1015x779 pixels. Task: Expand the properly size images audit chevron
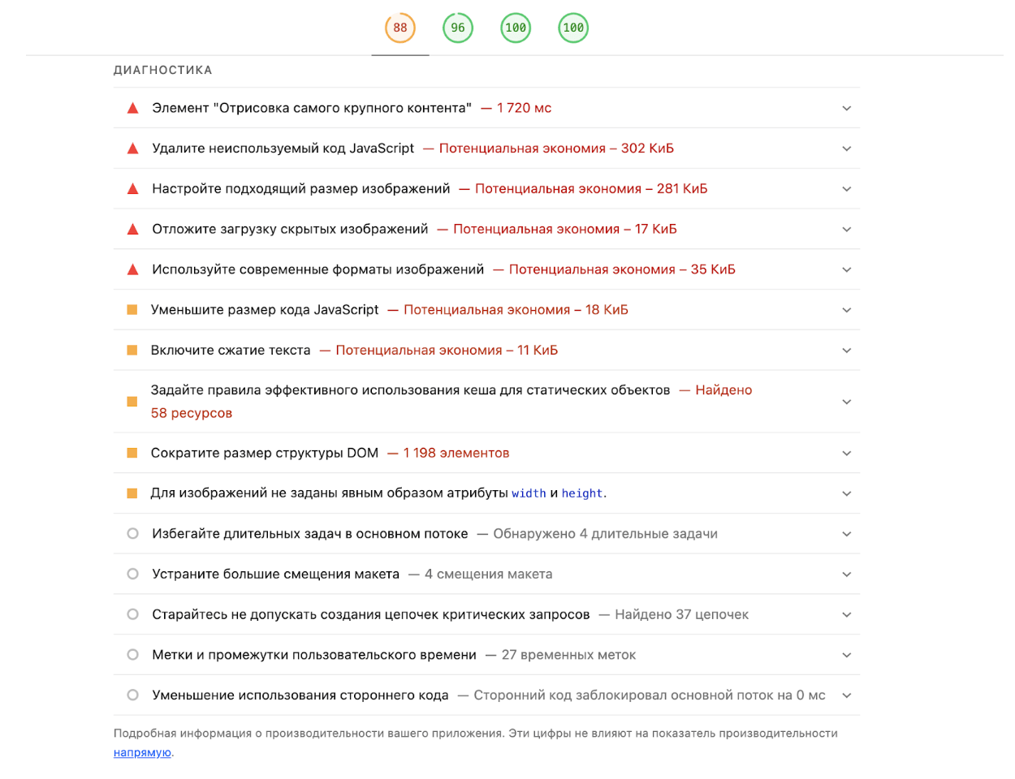click(x=846, y=189)
